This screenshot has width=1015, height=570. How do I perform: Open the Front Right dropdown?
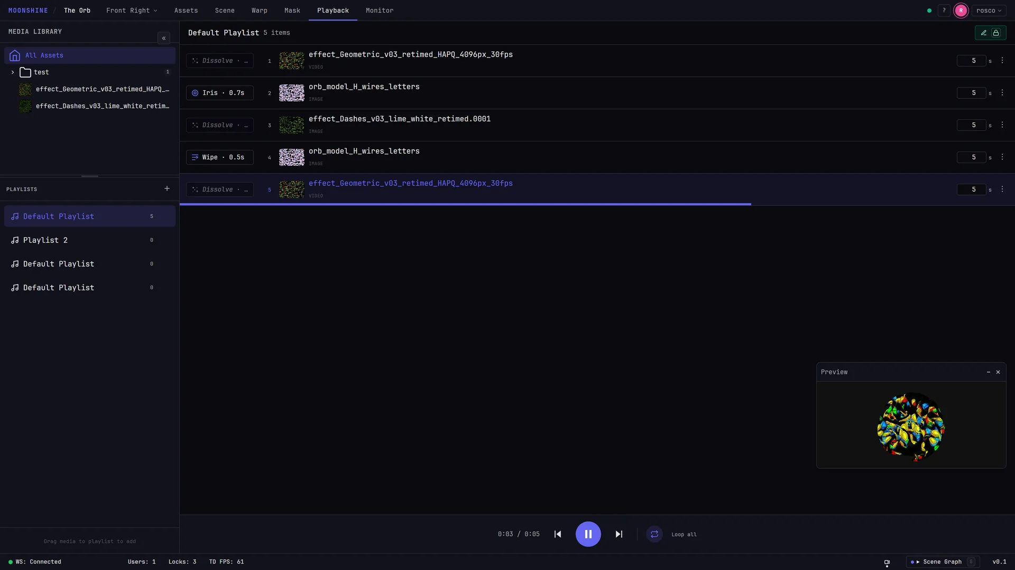click(x=132, y=11)
